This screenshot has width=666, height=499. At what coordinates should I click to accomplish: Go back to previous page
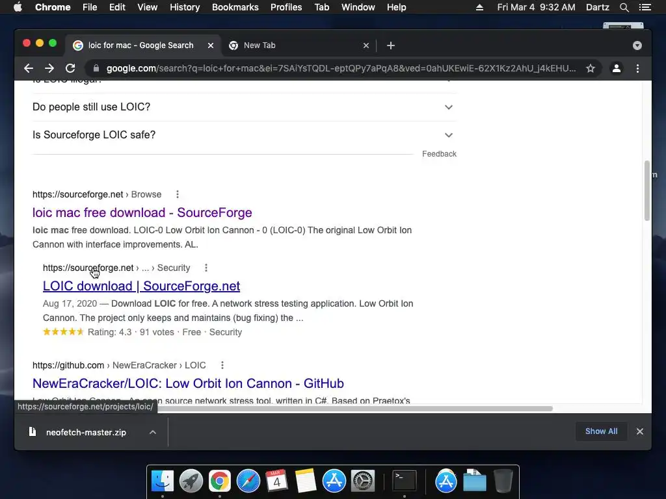[29, 68]
